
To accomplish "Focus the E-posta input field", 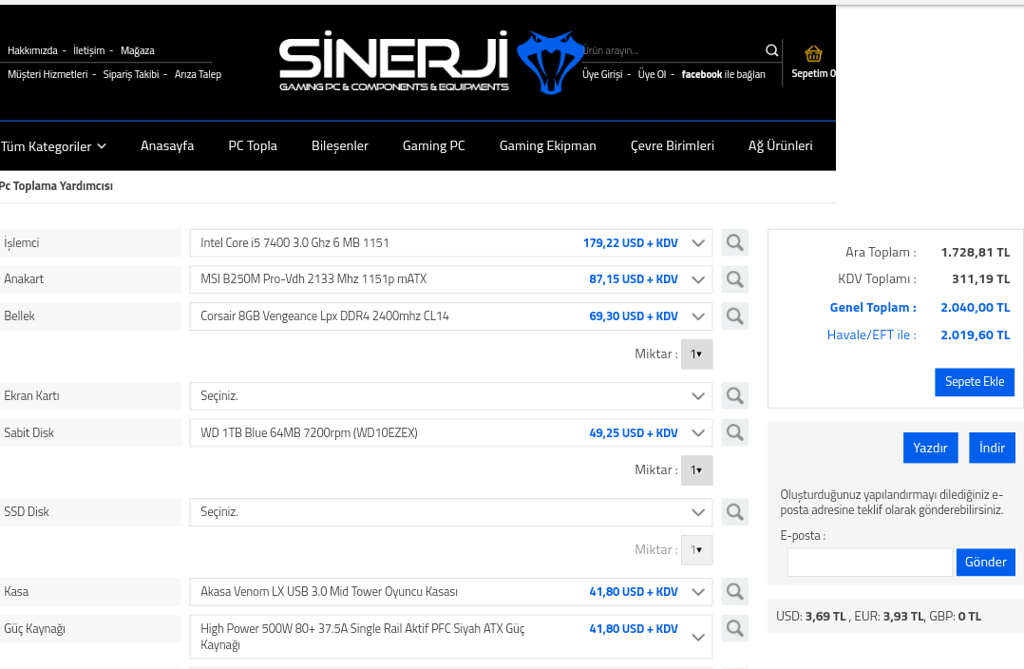I will 869,562.
